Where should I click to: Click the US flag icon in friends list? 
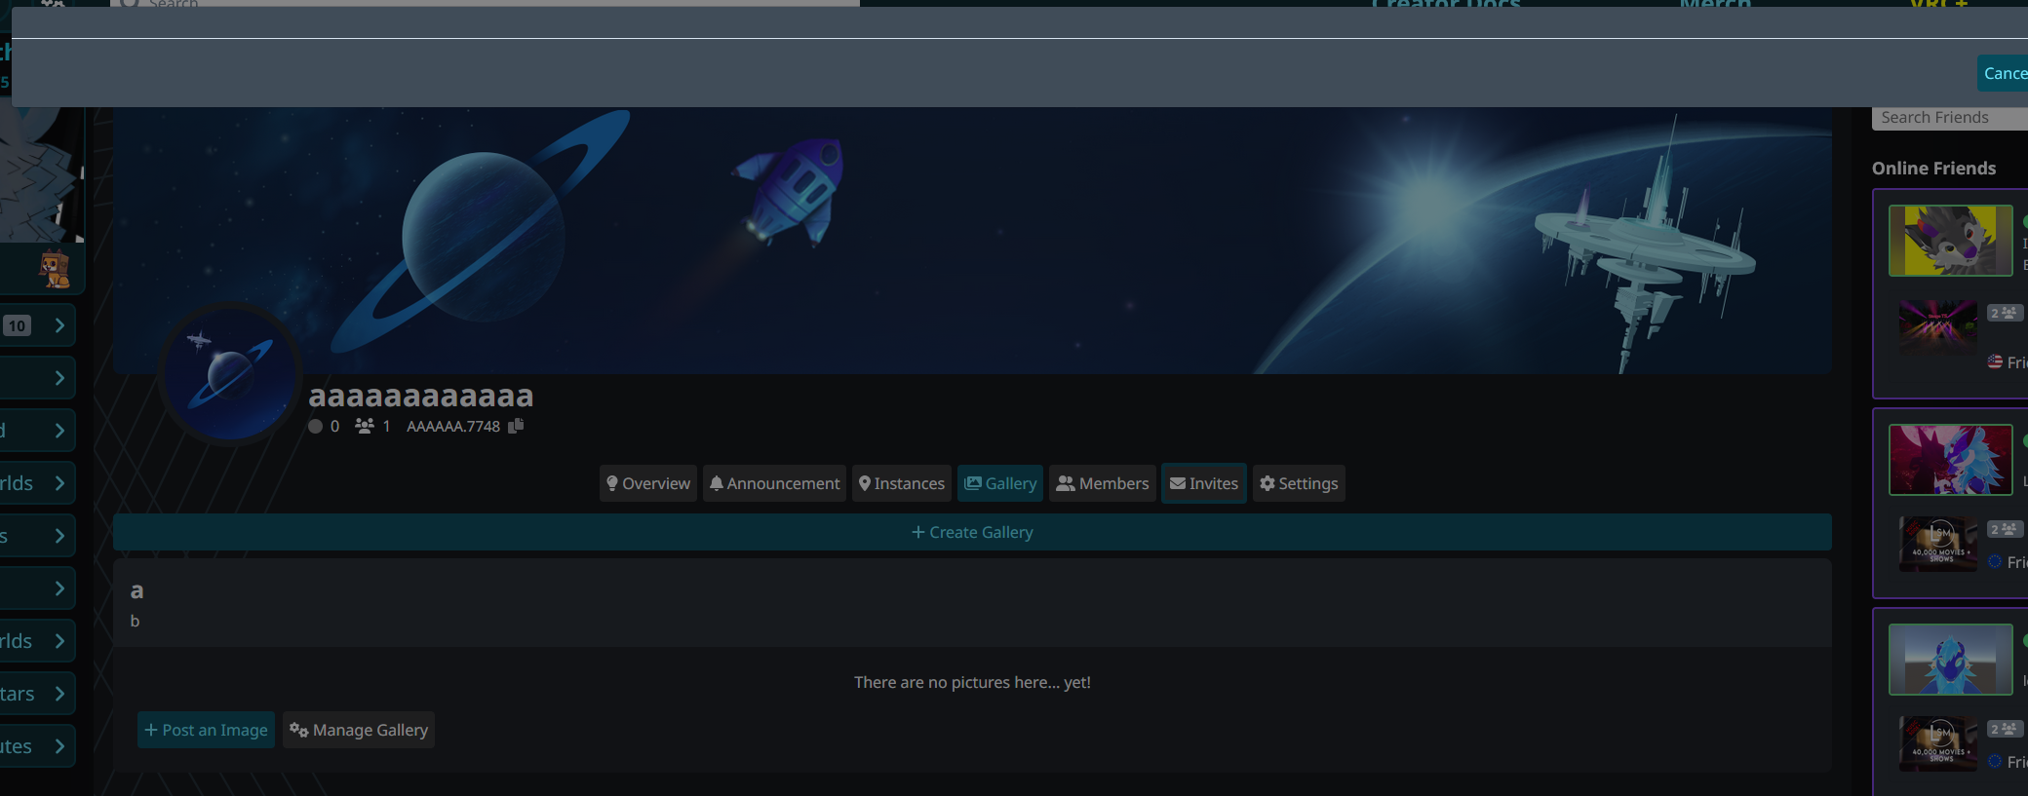click(x=1995, y=361)
